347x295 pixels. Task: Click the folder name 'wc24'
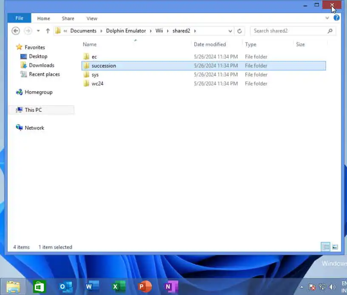(x=97, y=84)
